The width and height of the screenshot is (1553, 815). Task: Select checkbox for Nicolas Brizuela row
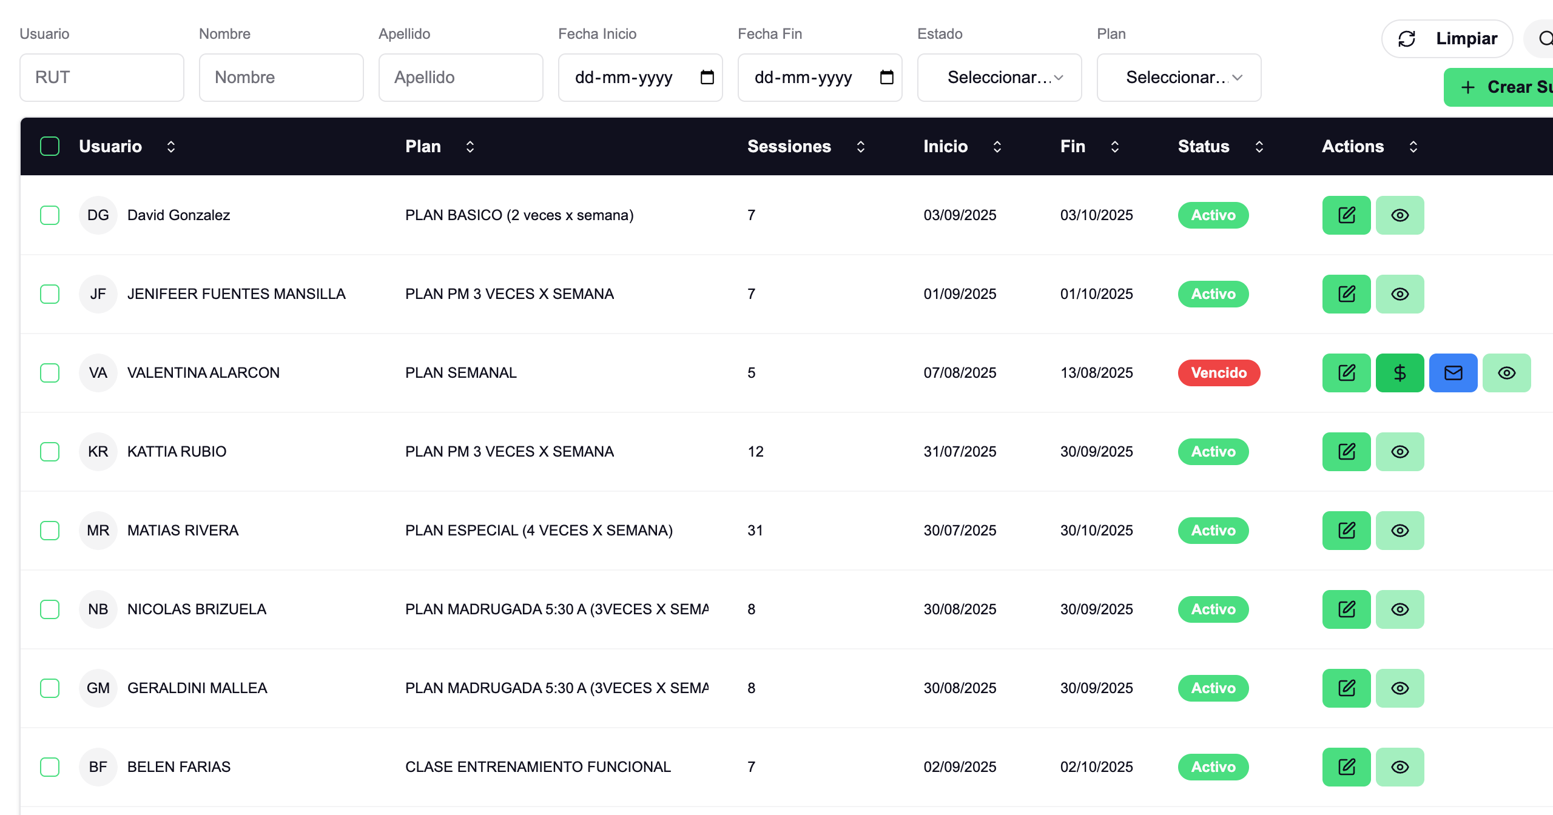point(50,609)
